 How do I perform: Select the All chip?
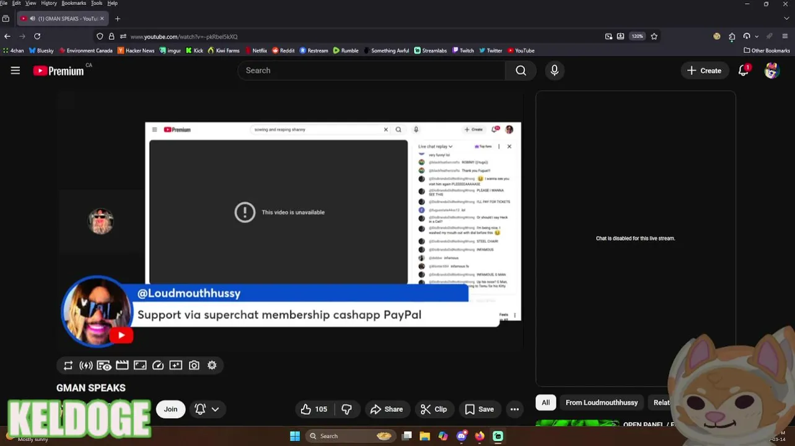546,403
